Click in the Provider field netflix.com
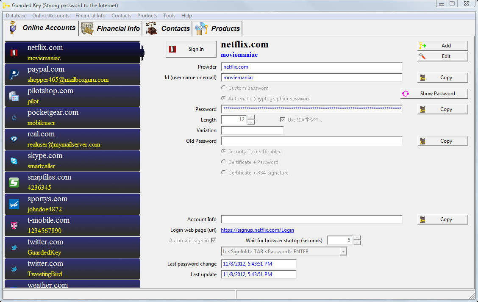The image size is (478, 302). pyautogui.click(x=311, y=67)
